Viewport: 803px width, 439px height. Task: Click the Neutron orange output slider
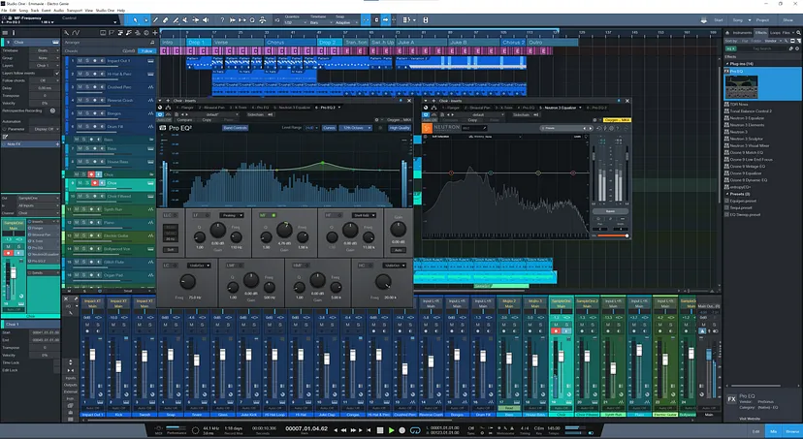[x=613, y=235]
